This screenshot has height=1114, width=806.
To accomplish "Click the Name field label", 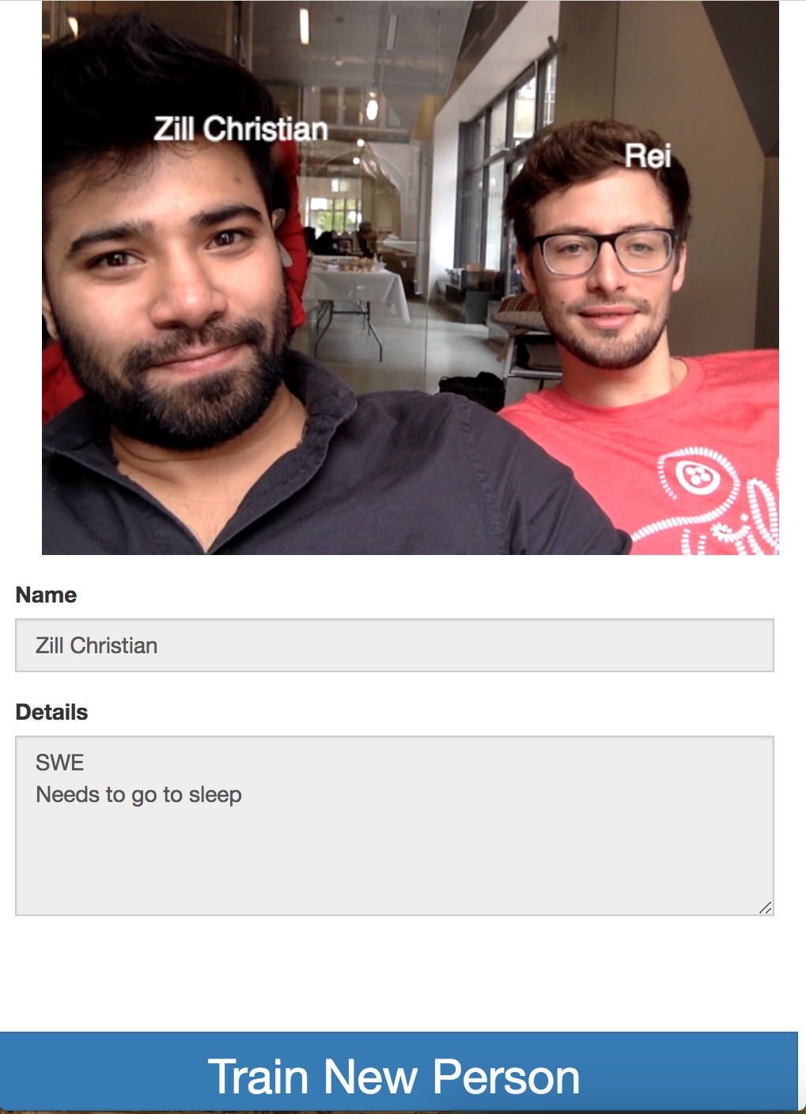I will pyautogui.click(x=46, y=595).
